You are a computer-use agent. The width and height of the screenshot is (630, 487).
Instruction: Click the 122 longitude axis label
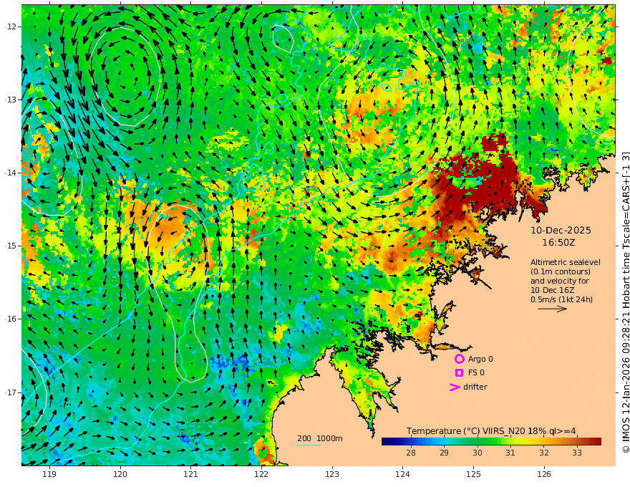tap(261, 474)
